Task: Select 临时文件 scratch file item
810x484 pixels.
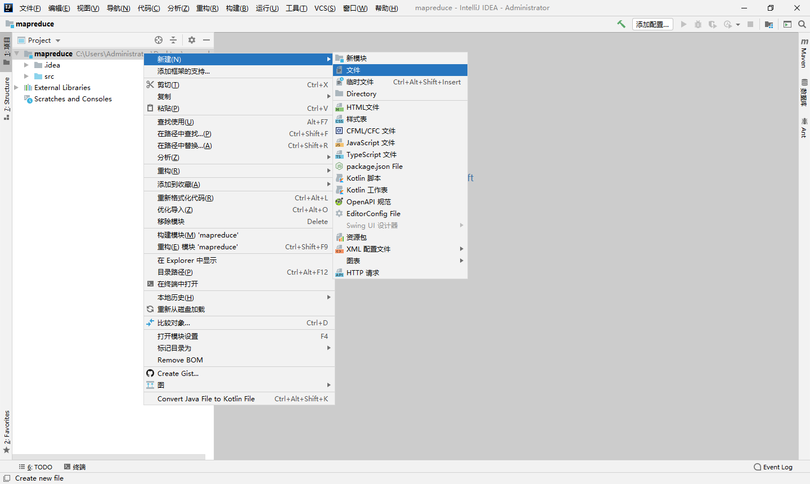Action: (x=400, y=82)
